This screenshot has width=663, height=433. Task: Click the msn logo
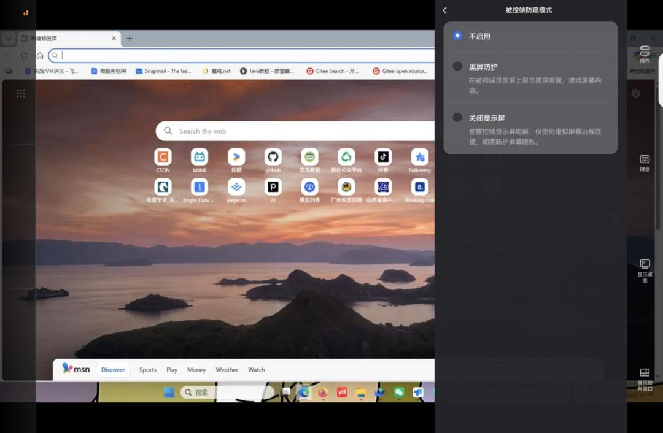point(76,369)
